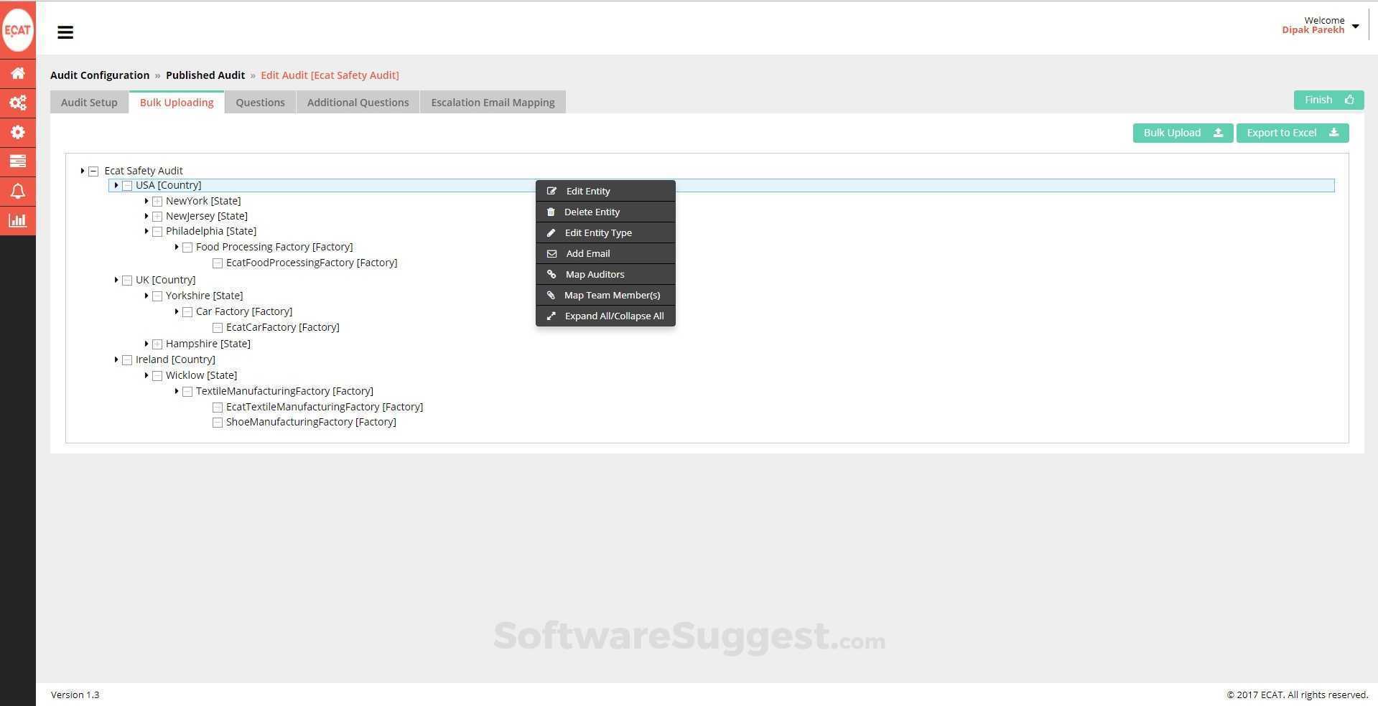
Task: Select the Yorkshire [State] tree item
Action: [203, 295]
